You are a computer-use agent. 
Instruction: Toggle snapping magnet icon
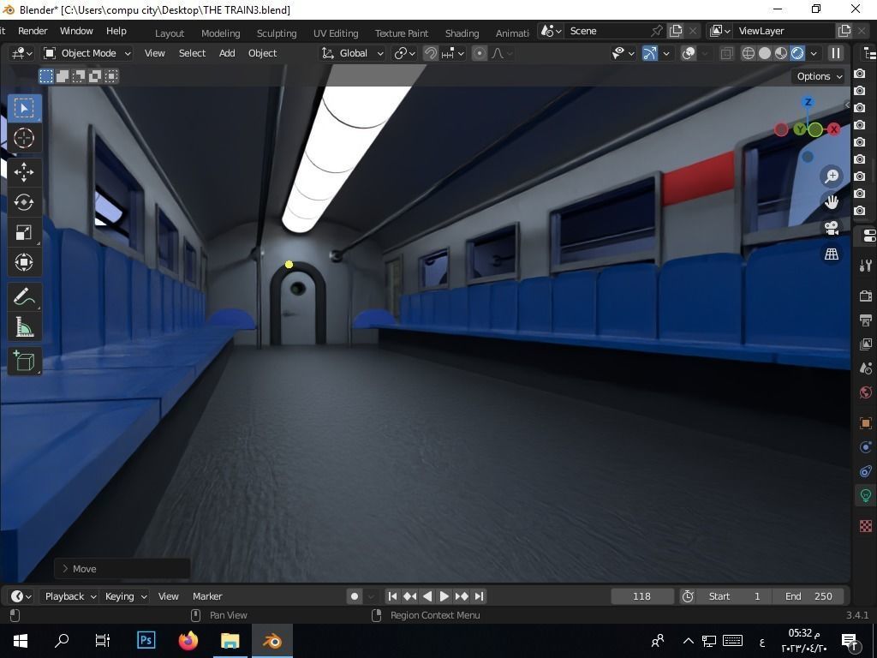pyautogui.click(x=431, y=53)
